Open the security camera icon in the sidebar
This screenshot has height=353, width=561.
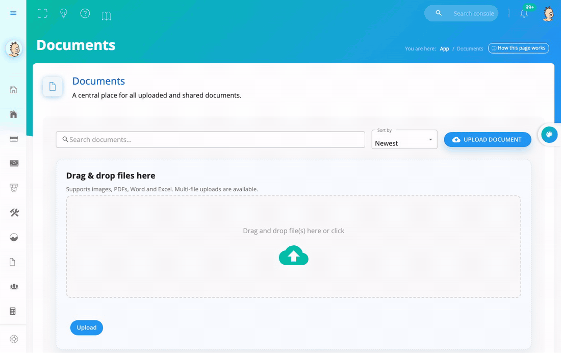tap(14, 188)
